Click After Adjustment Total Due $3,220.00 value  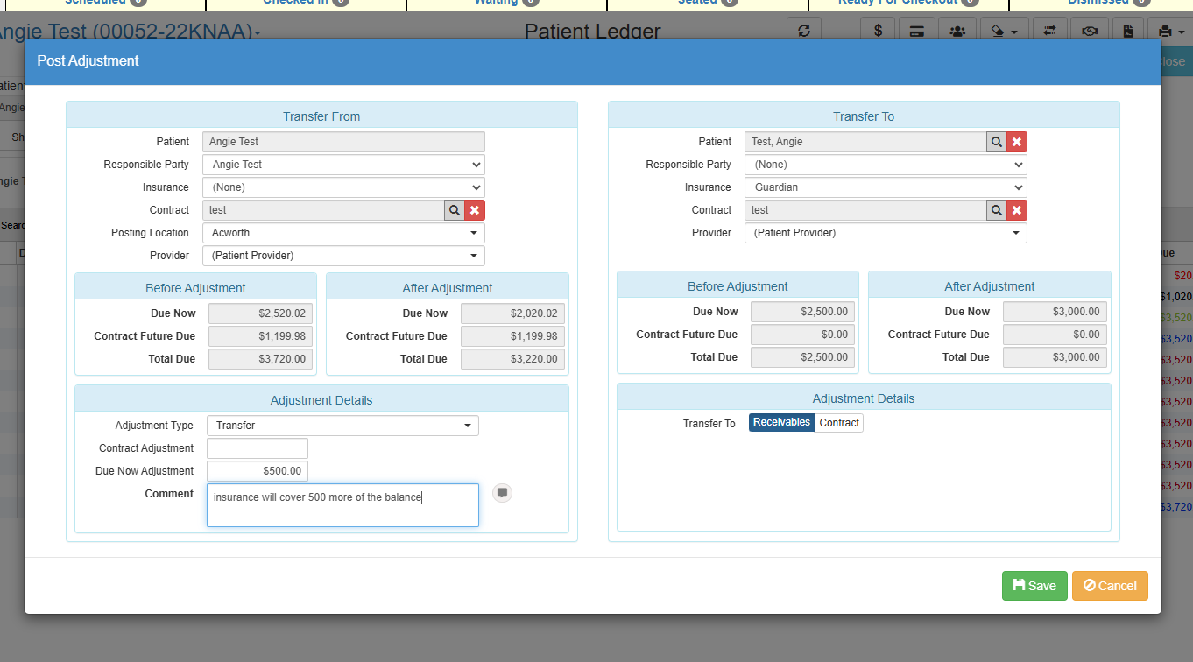click(x=512, y=359)
